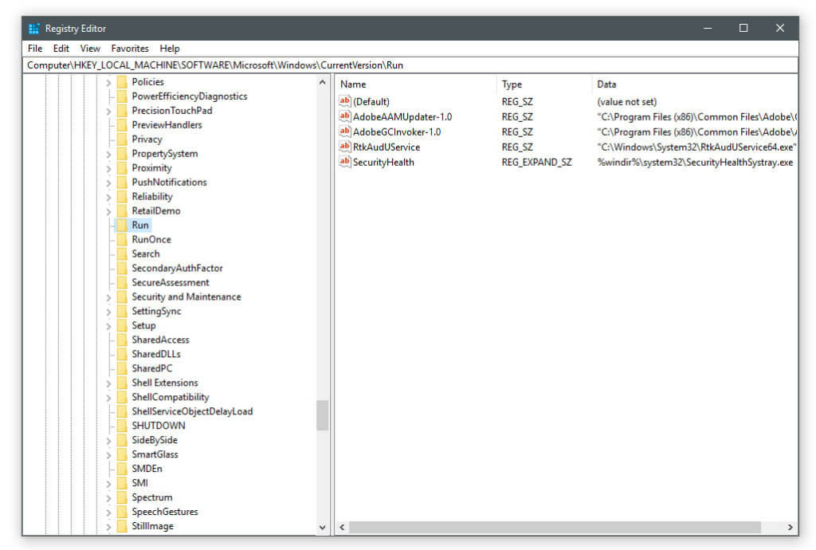
Task: Open the Favorites menu
Action: point(130,49)
